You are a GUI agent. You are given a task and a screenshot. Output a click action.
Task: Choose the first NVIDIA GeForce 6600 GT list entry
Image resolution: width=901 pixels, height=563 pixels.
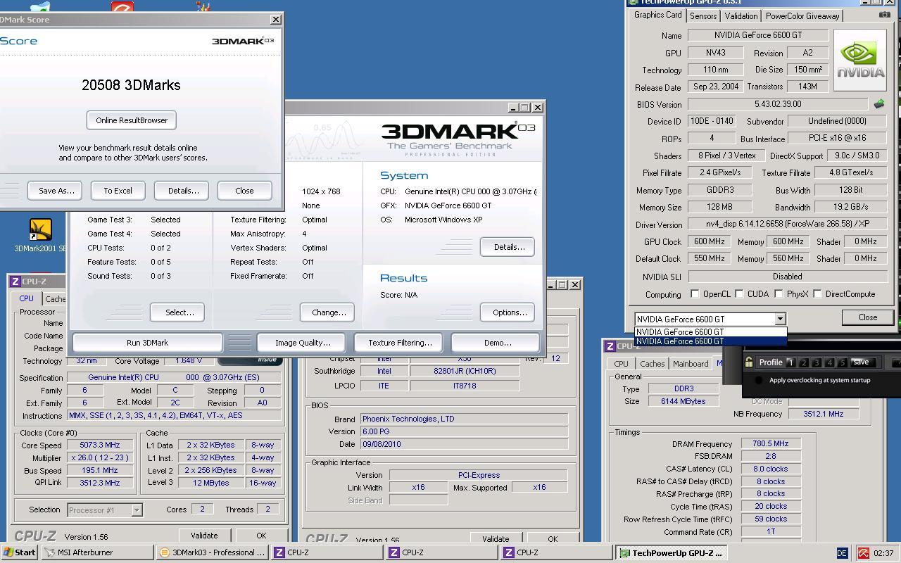(710, 331)
